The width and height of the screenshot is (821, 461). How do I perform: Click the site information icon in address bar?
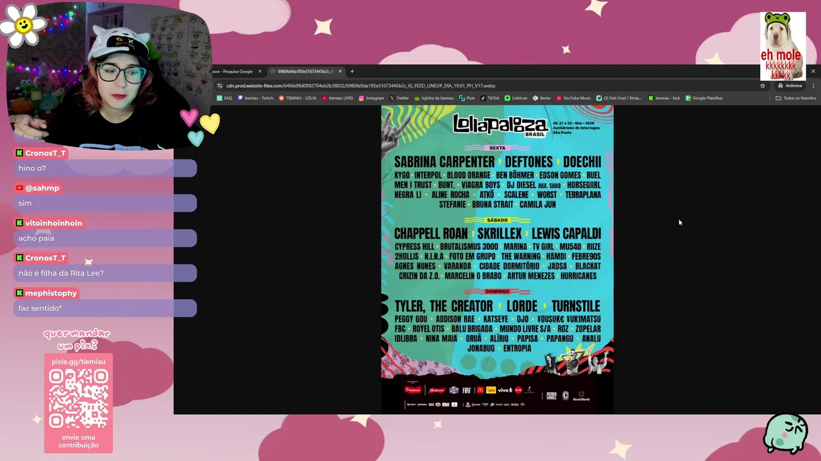point(220,85)
